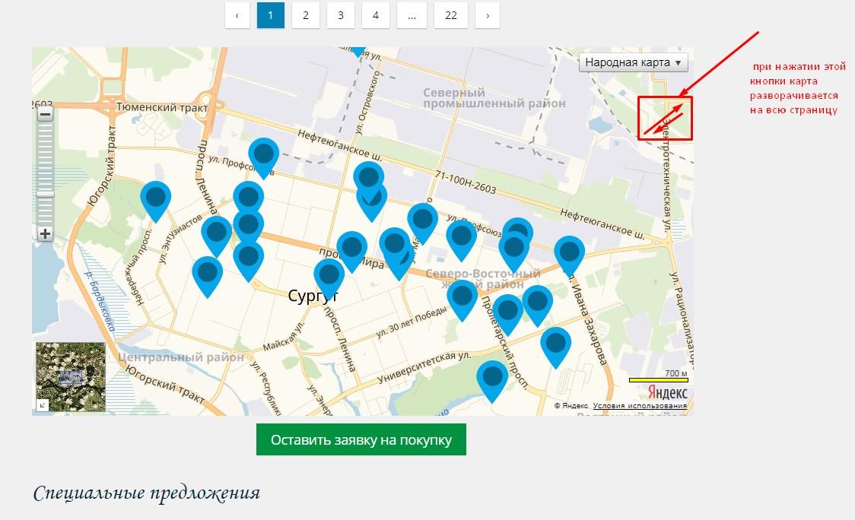This screenshot has height=520, width=855.
Task: Click the westernmost map pin near Югорский тракт
Action: (155, 198)
